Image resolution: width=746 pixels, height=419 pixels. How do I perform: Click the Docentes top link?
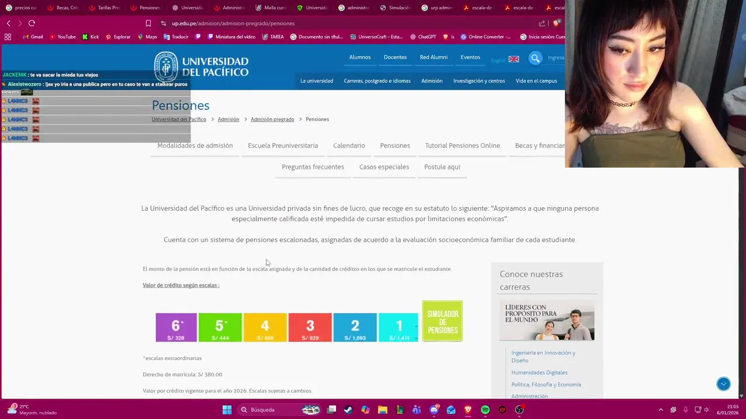point(395,57)
